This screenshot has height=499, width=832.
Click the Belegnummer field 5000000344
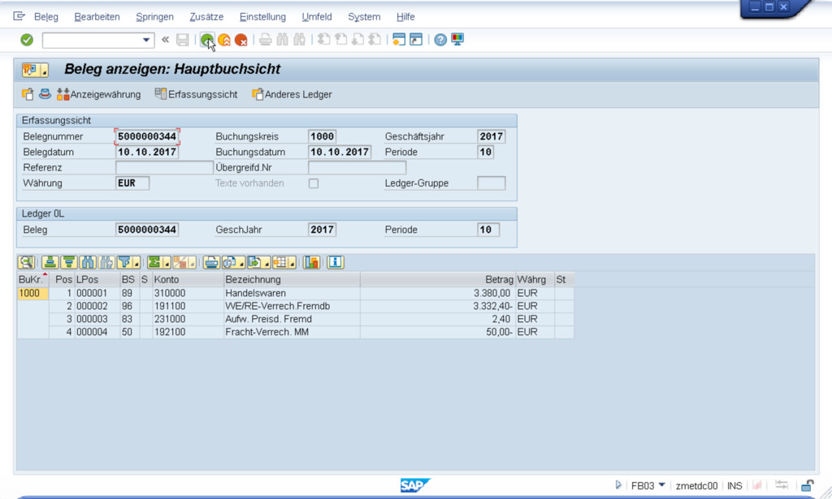[147, 136]
